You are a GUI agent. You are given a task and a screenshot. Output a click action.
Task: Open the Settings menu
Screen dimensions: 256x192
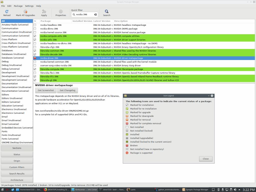29,6
